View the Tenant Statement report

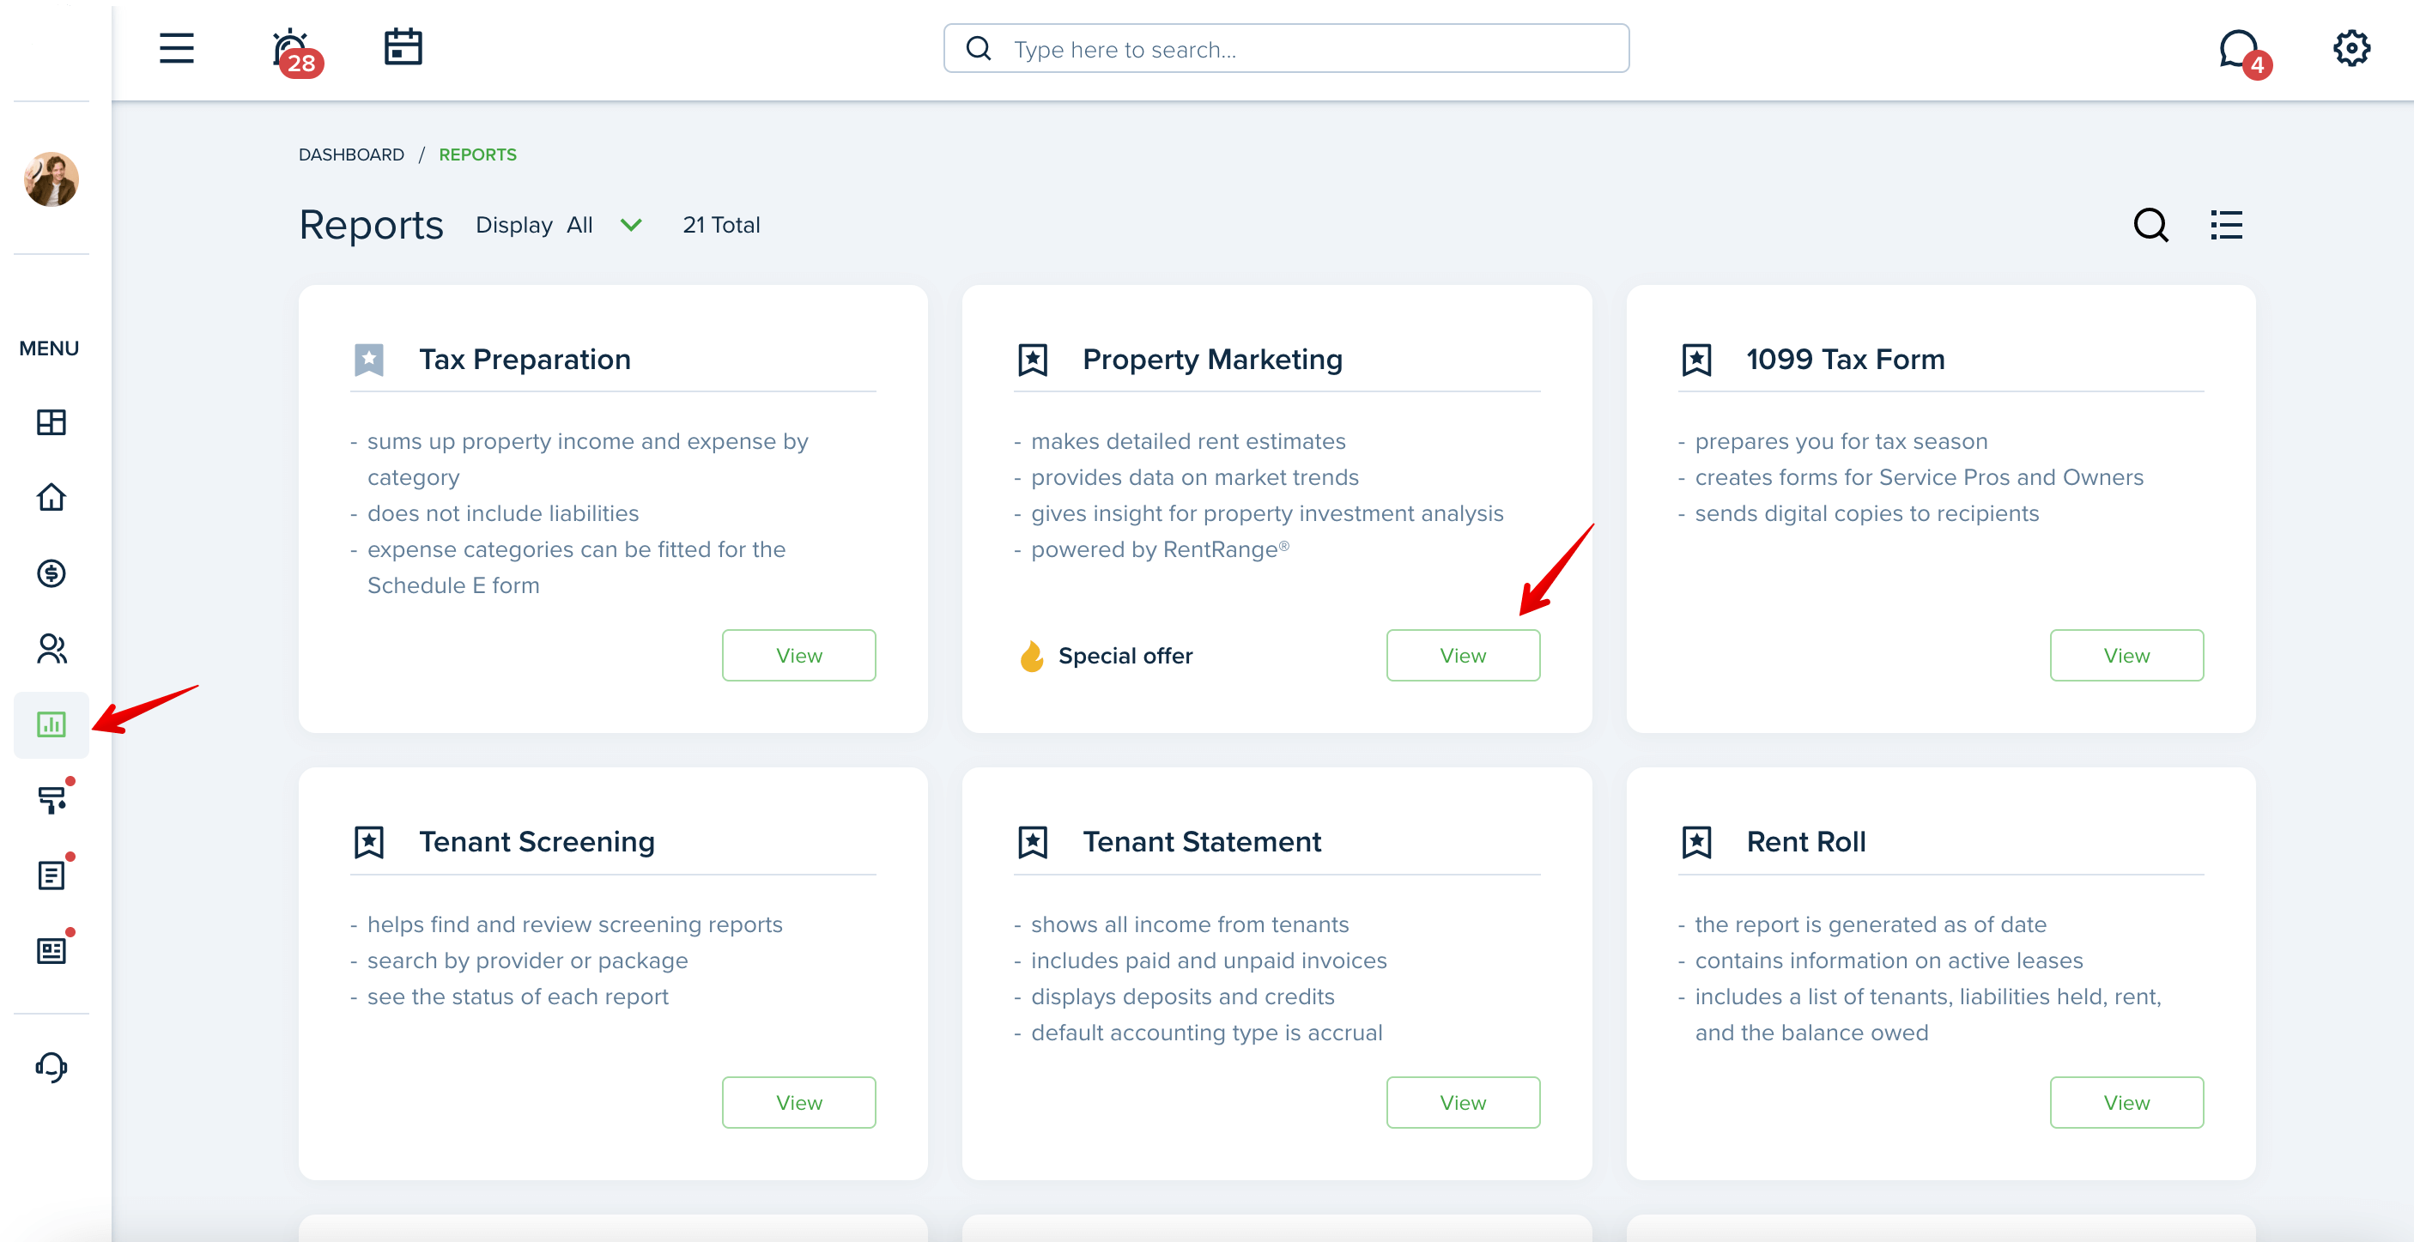point(1462,1102)
